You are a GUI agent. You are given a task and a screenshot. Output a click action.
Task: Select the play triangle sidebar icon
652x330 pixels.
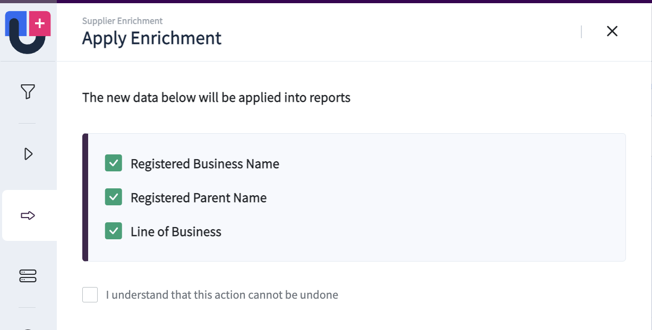point(28,154)
